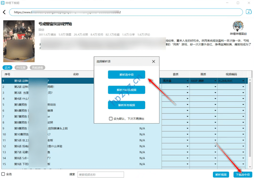This screenshot has width=254, height=180.
Task: Switch to the PV花絮 tab
Action: (22, 67)
